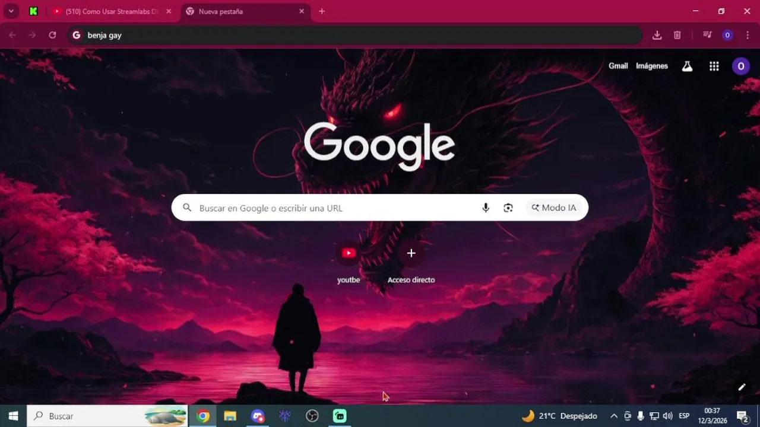Open Gmail link
The width and height of the screenshot is (760, 427).
click(618, 66)
